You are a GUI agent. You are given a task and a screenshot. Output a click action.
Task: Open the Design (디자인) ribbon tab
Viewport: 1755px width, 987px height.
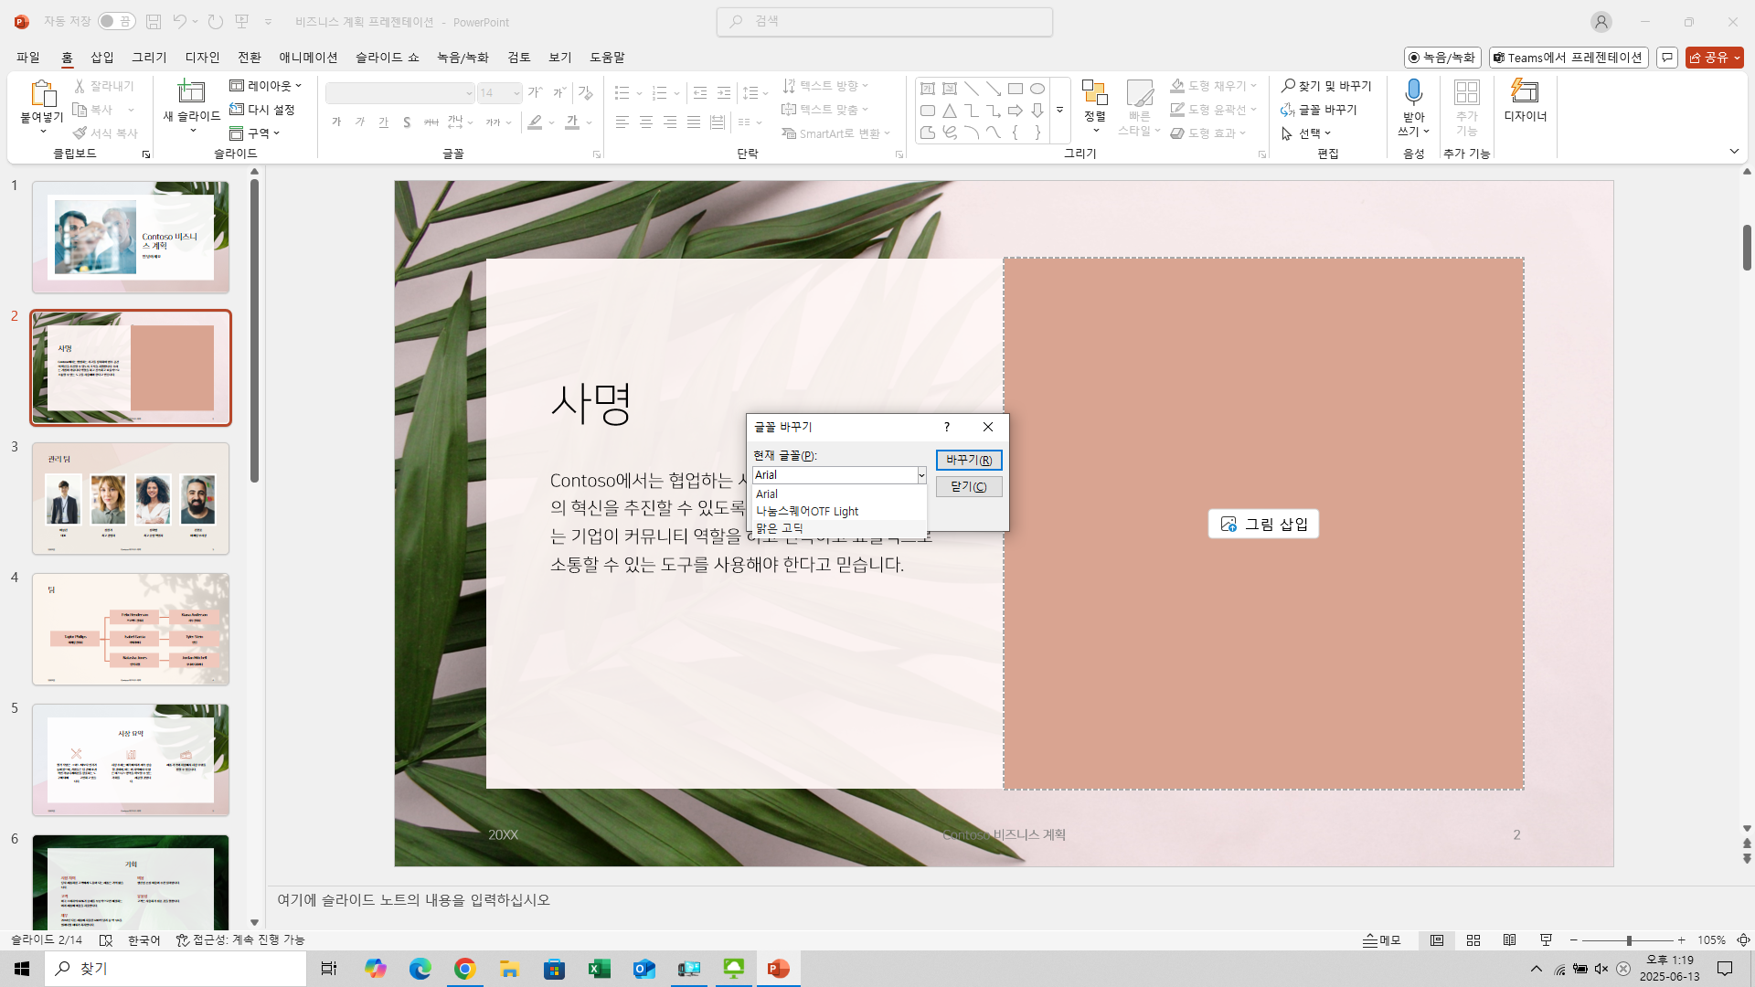coord(202,58)
